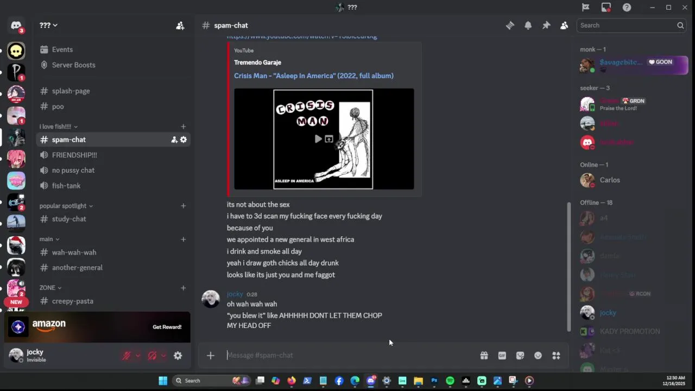Screen dimensions: 695x391
Task: Open the Tremendo Garaje channel link
Action: [x=257, y=62]
